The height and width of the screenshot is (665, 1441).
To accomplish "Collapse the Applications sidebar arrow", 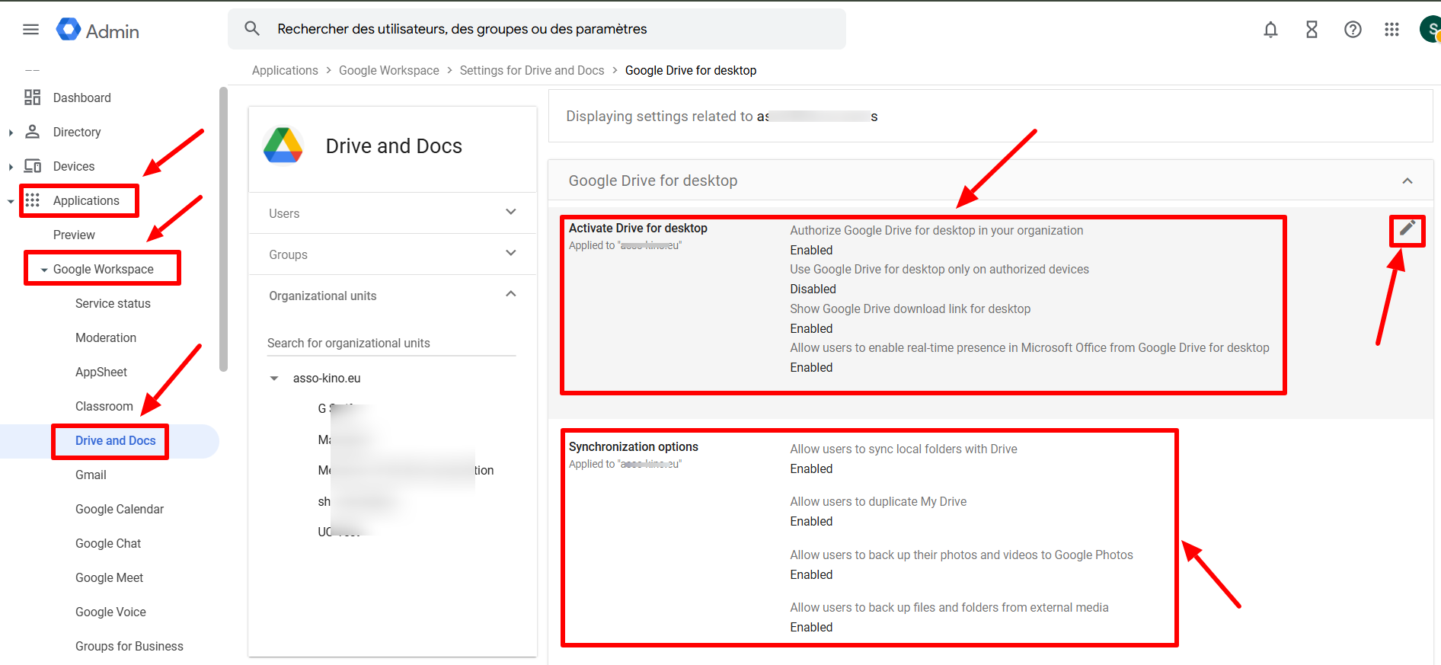I will (x=11, y=201).
